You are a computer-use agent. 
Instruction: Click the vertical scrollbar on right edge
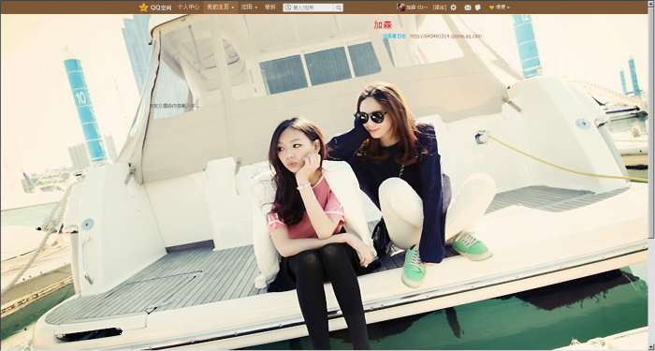(x=651, y=125)
